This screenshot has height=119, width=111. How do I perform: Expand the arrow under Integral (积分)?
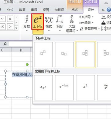[x=60, y=31]
